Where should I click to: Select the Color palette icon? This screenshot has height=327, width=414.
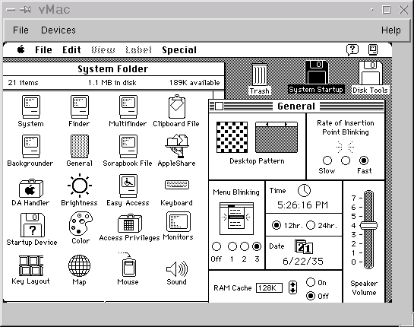click(x=81, y=224)
